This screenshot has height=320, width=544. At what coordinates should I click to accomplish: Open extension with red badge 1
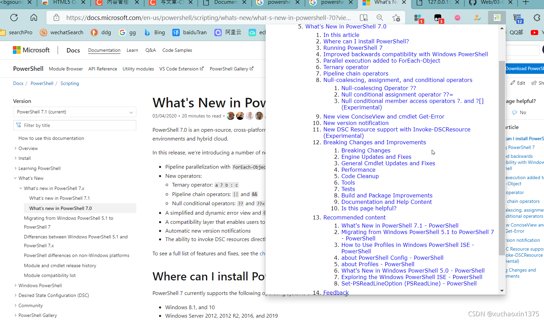click(x=419, y=18)
